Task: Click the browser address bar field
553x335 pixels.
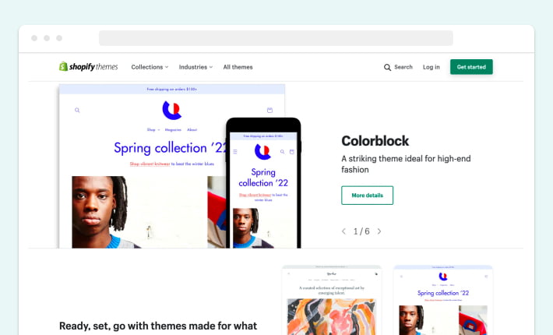Action: click(x=276, y=38)
